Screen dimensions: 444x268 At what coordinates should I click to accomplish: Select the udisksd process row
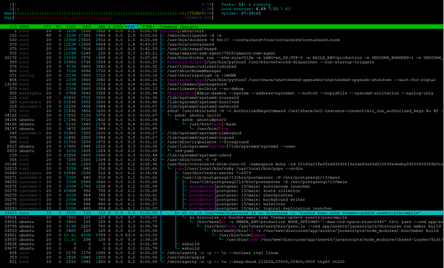pos(222,66)
